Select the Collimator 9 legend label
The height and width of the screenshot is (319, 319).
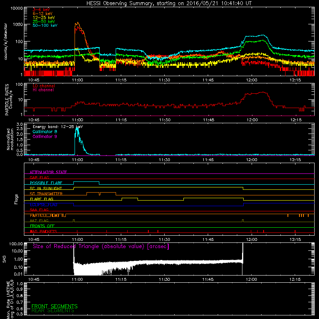[x=45, y=136]
